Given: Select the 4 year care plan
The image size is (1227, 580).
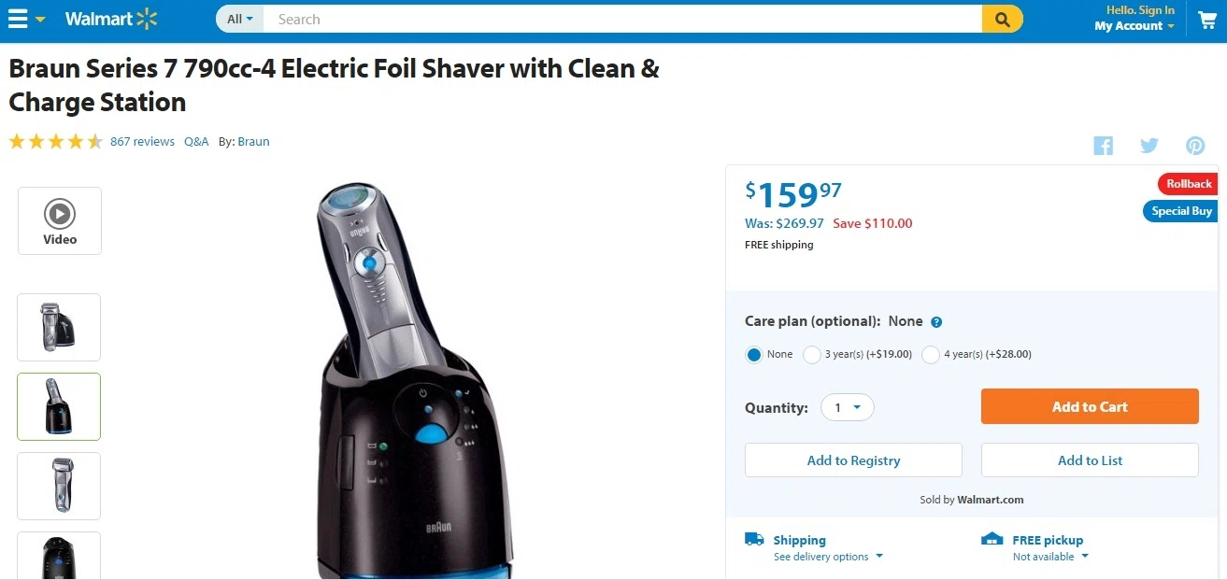Looking at the screenshot, I should click(x=931, y=355).
